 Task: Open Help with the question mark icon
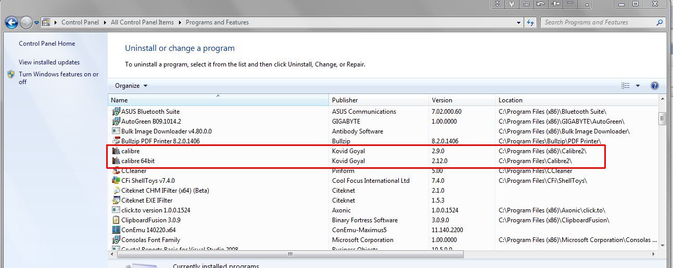pos(655,86)
